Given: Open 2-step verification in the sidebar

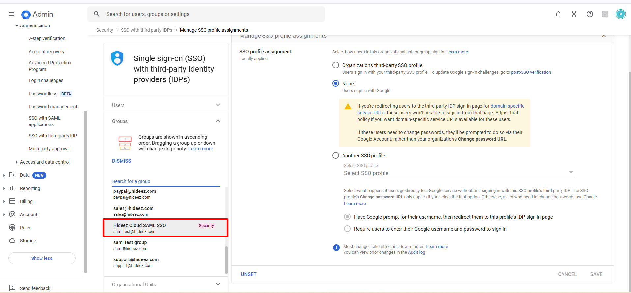Looking at the screenshot, I should pyautogui.click(x=47, y=38).
